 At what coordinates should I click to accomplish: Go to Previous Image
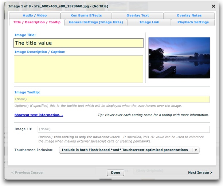click(27, 173)
